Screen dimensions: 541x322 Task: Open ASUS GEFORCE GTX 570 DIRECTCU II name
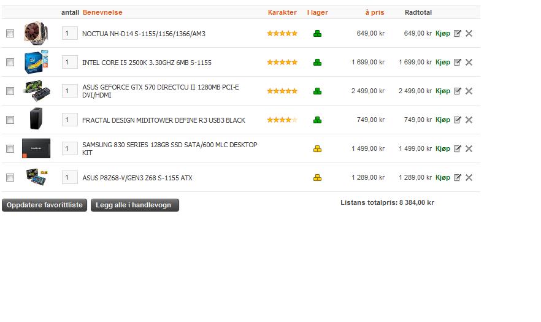point(161,91)
